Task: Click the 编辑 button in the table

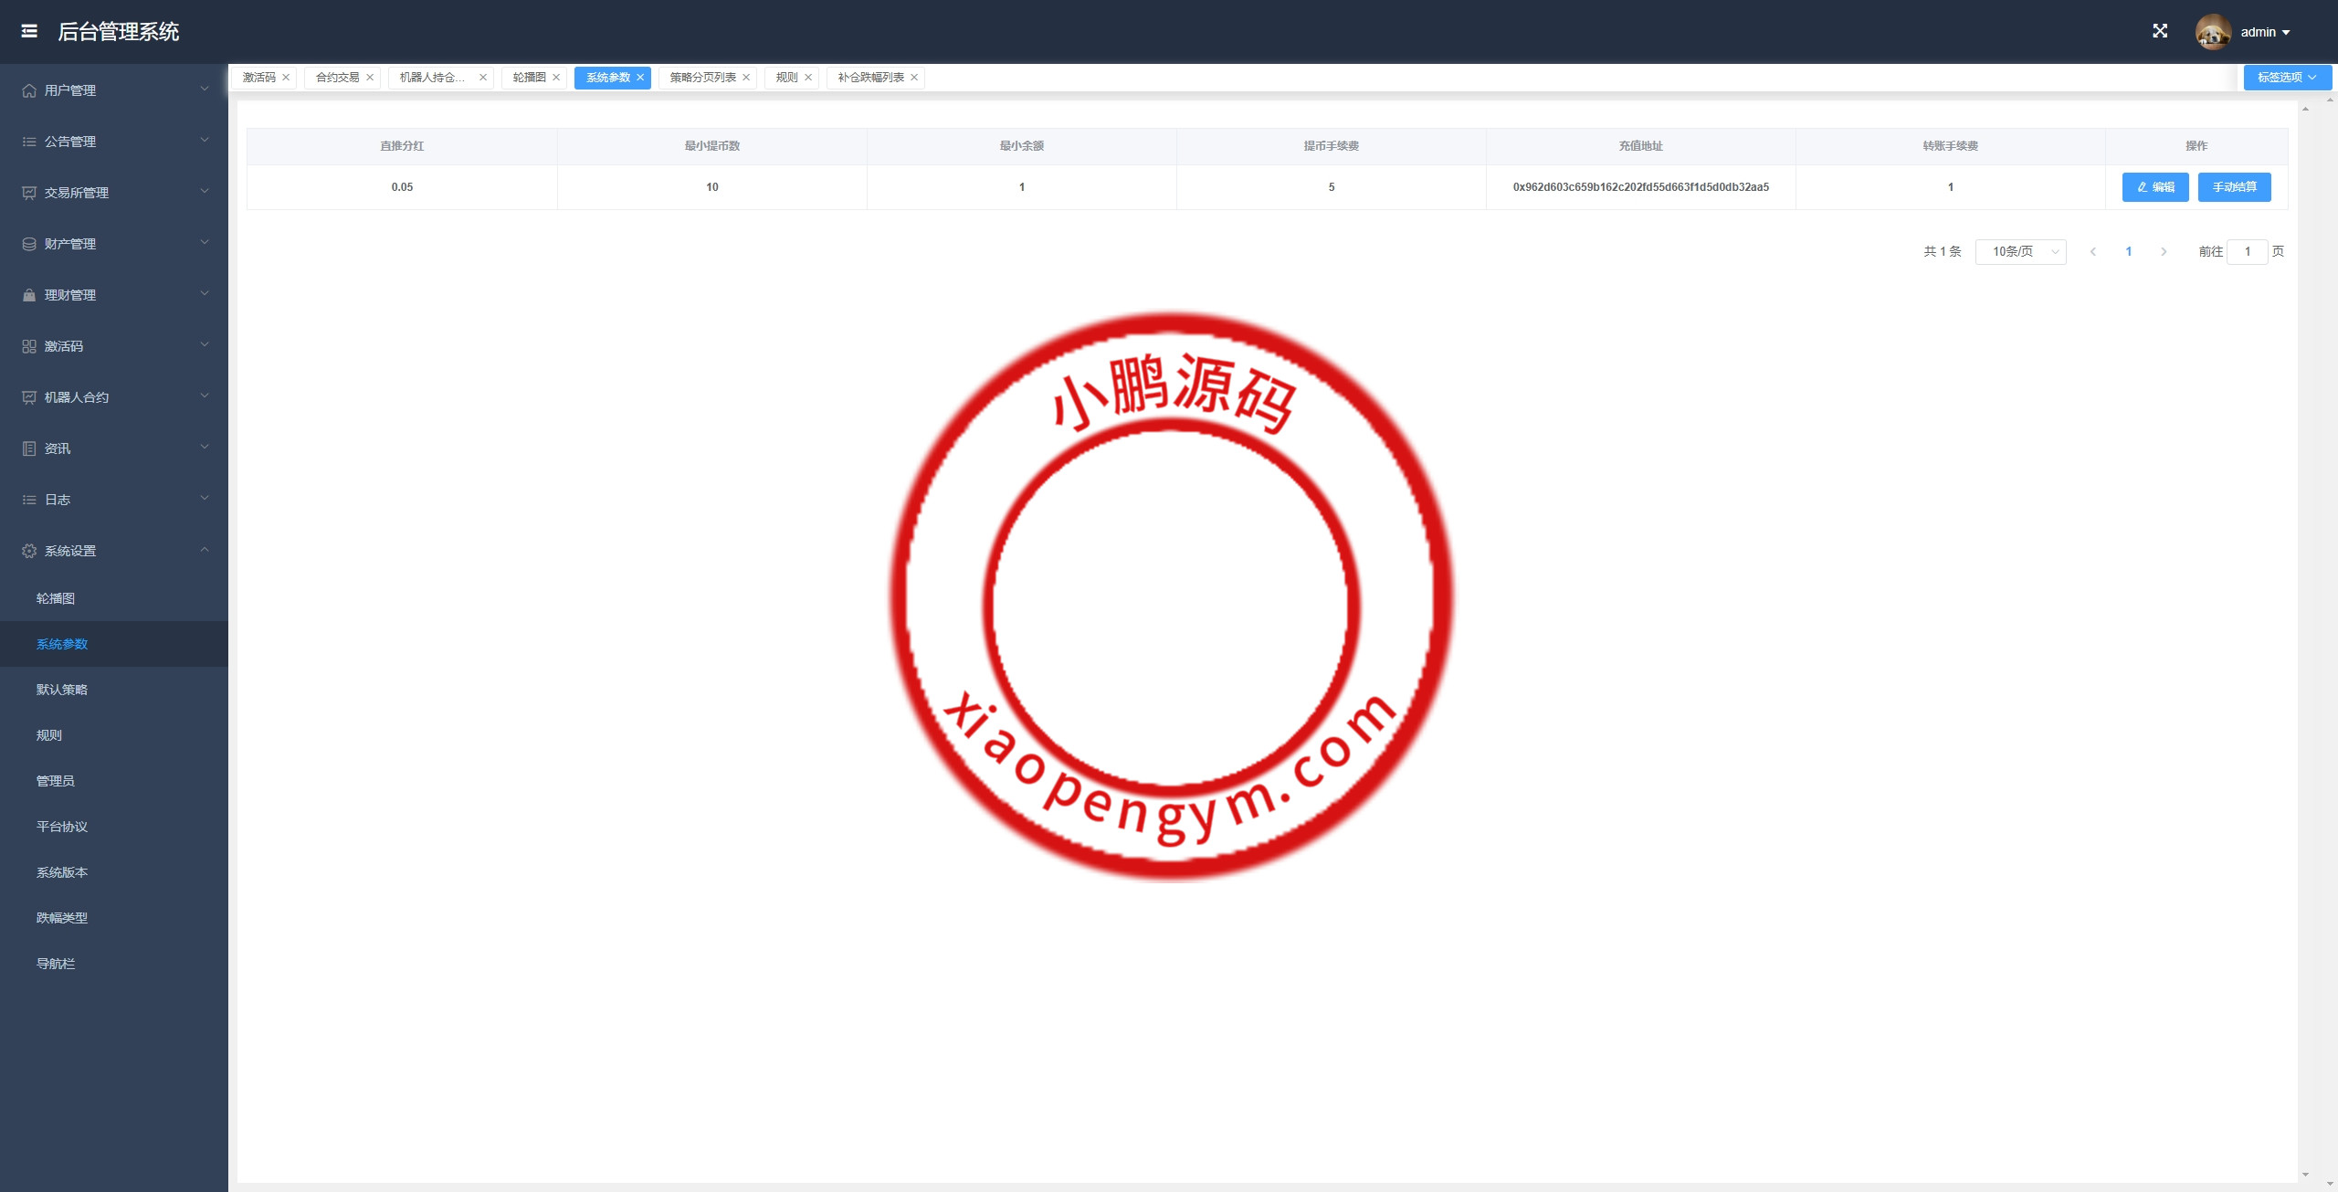Action: (2155, 186)
